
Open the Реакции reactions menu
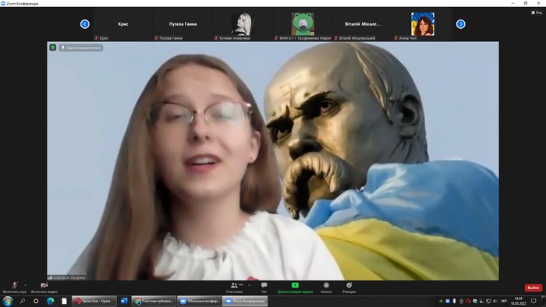[349, 288]
